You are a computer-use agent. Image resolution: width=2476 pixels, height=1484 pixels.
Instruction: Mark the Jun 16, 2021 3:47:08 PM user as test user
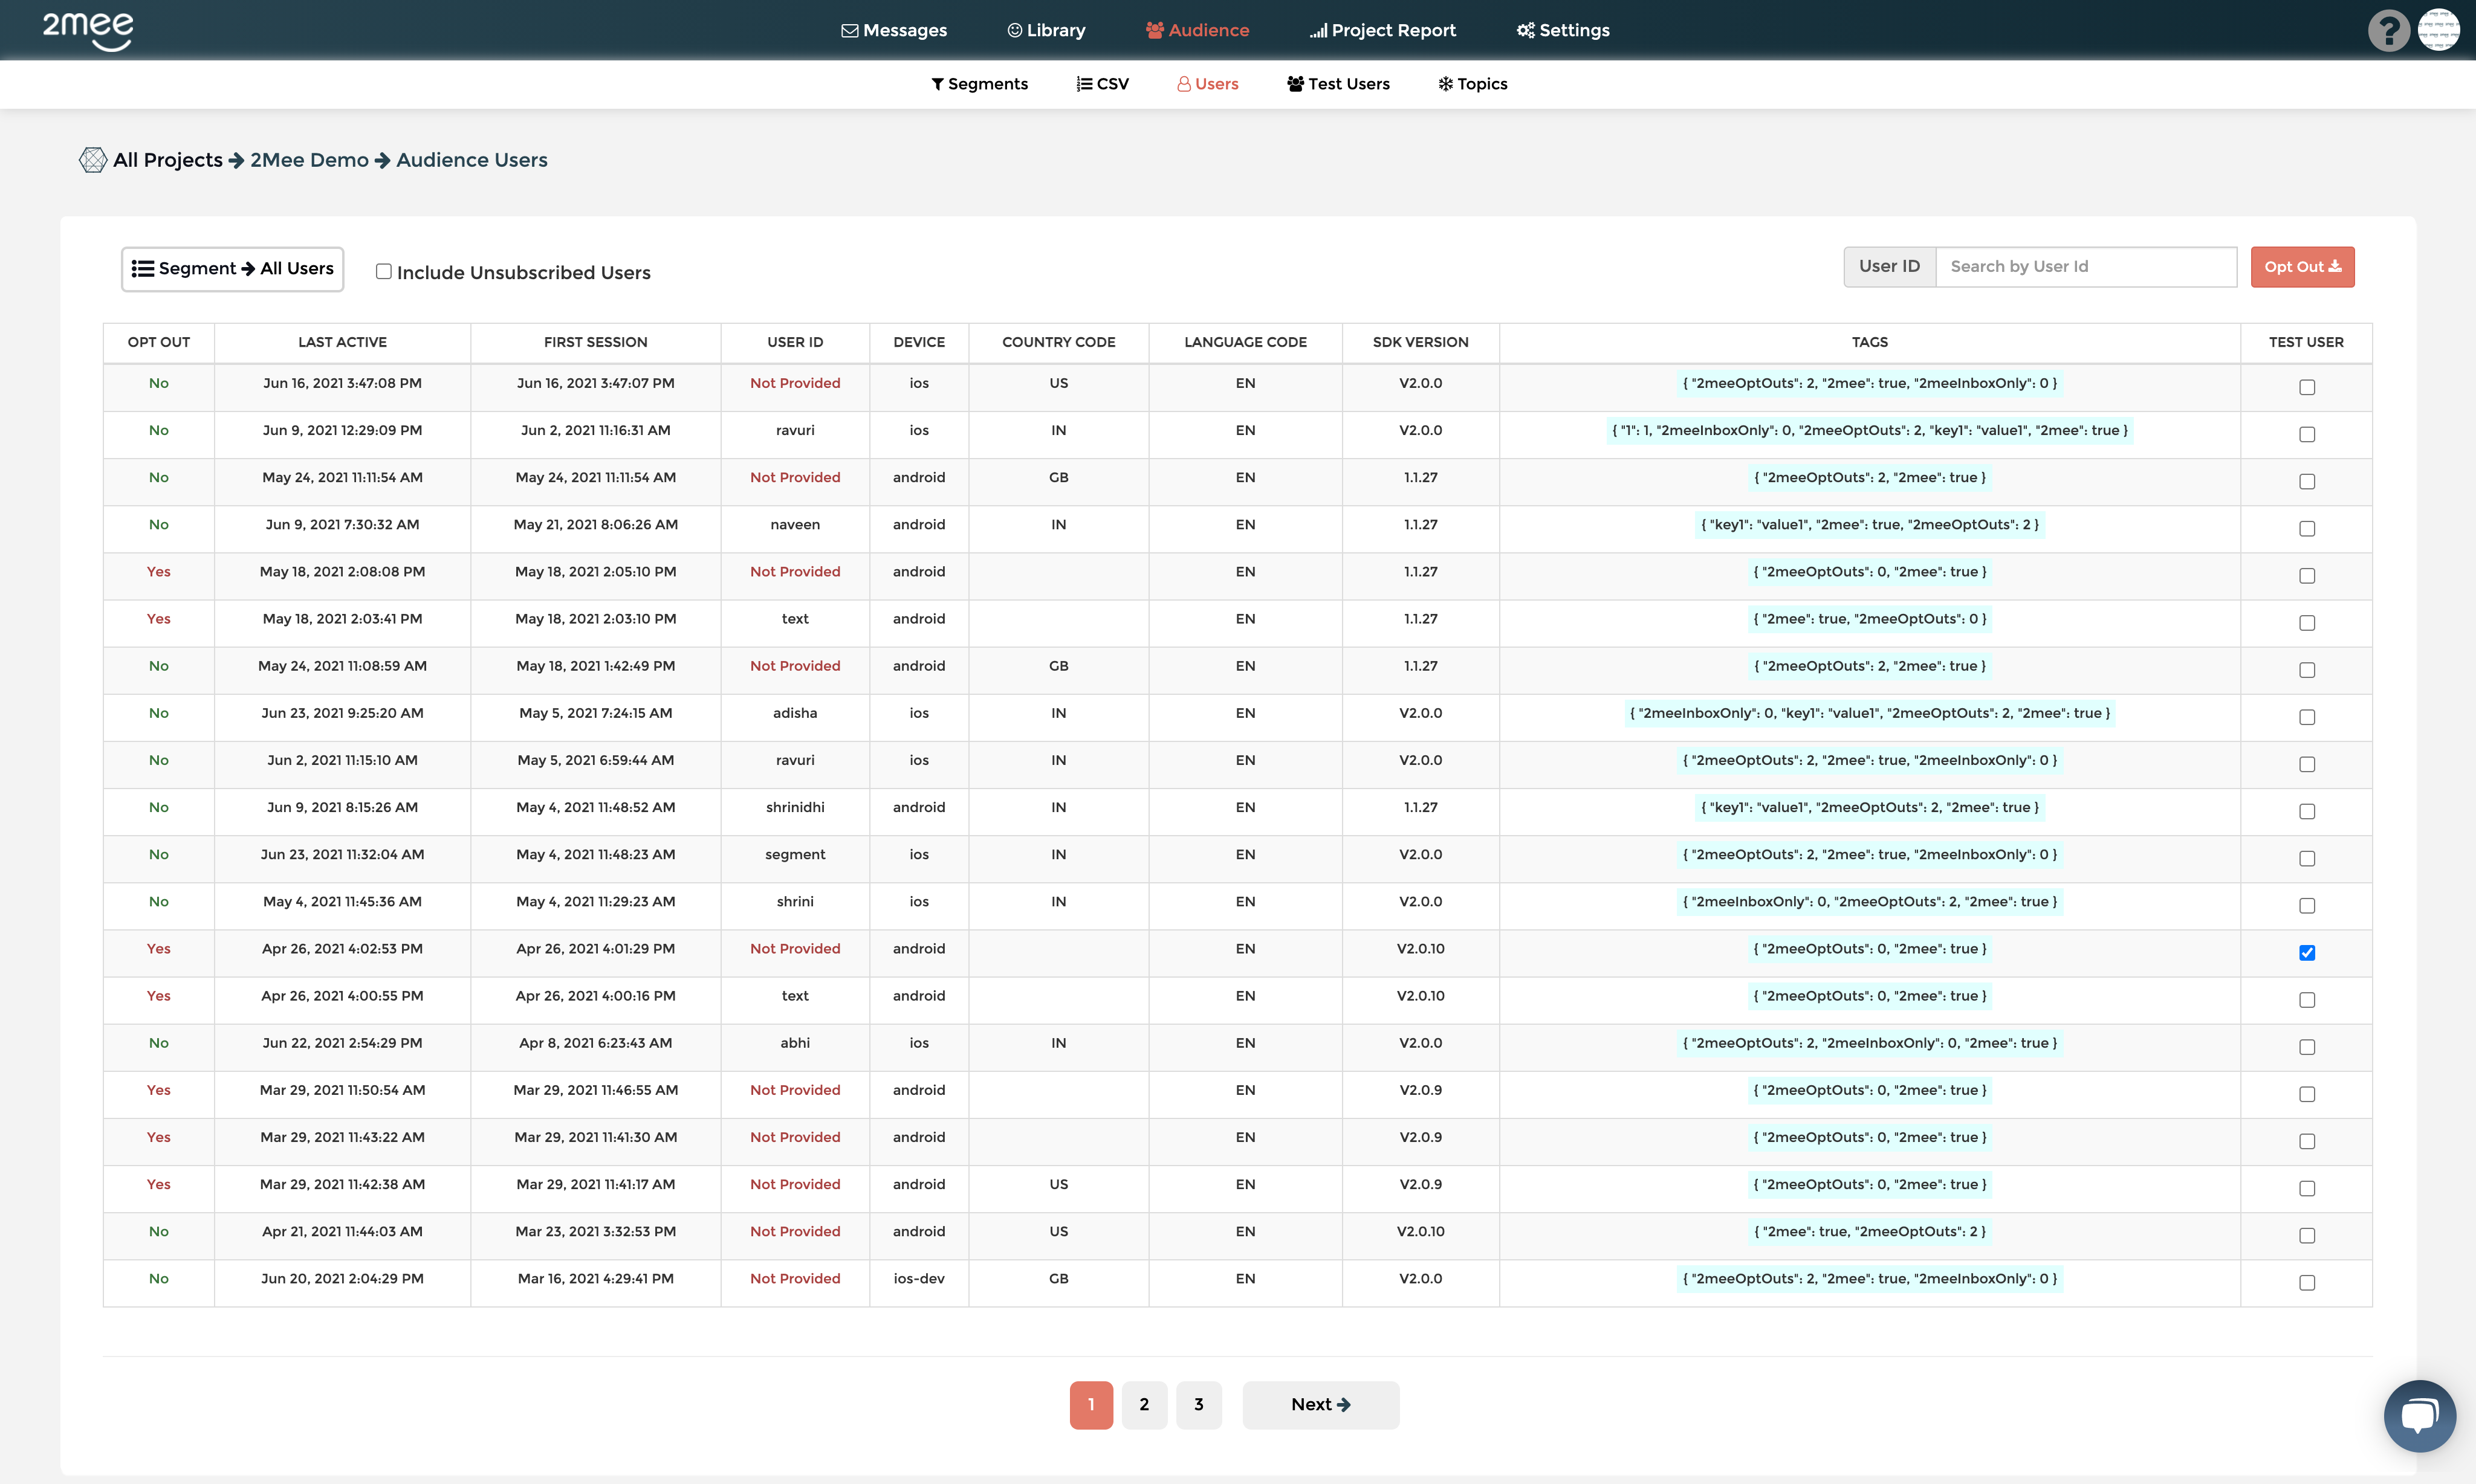pyautogui.click(x=2307, y=387)
